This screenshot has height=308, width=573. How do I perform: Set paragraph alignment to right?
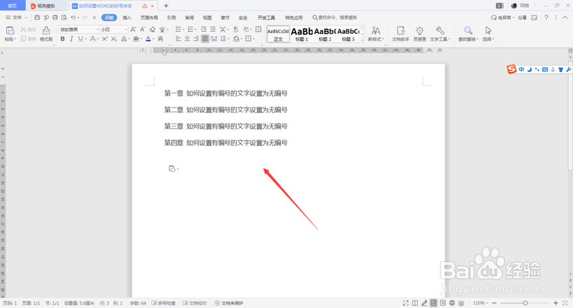[x=196, y=39]
